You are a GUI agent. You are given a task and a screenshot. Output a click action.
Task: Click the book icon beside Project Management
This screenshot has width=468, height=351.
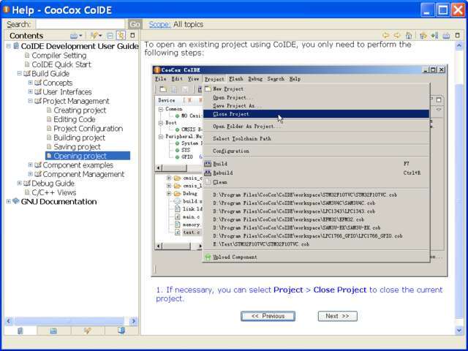click(38, 101)
